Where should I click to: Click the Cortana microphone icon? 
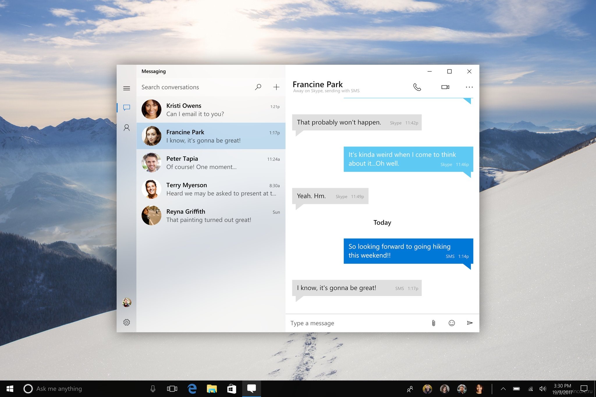point(153,389)
